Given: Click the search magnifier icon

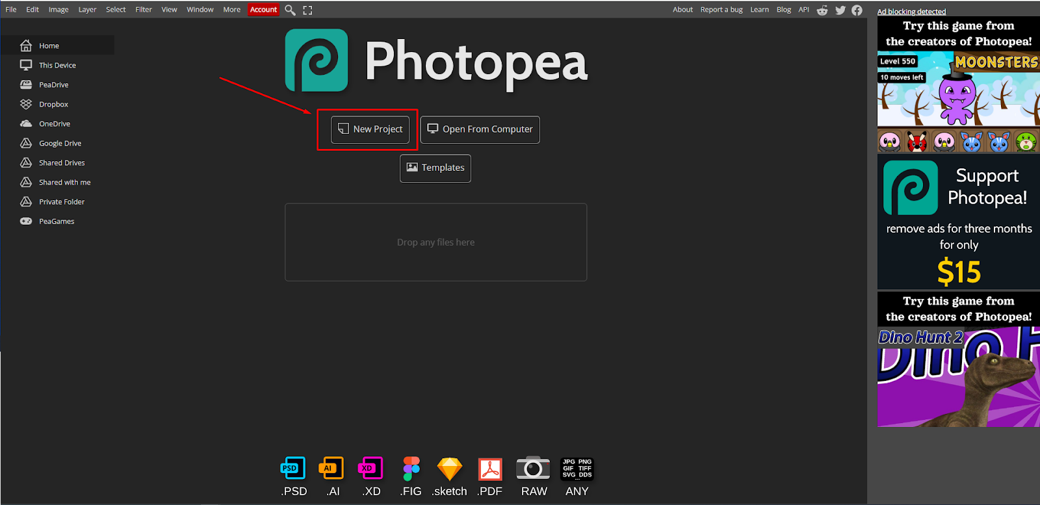Looking at the screenshot, I should (x=290, y=10).
